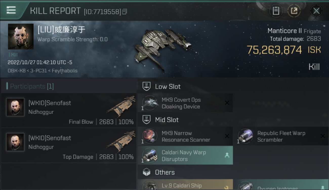This screenshot has height=190, width=329.
Task: Copy the kill report ID
Action: click(x=124, y=12)
